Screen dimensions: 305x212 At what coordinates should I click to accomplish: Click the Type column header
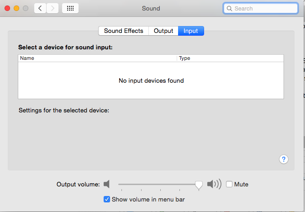point(230,58)
